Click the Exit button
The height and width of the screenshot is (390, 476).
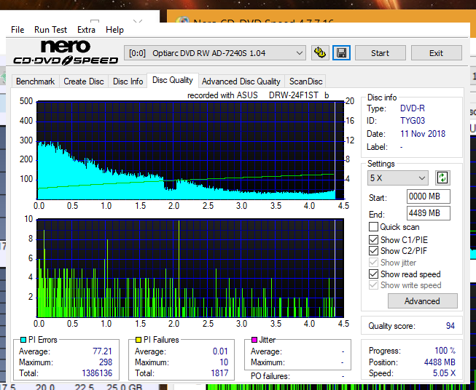click(x=436, y=53)
